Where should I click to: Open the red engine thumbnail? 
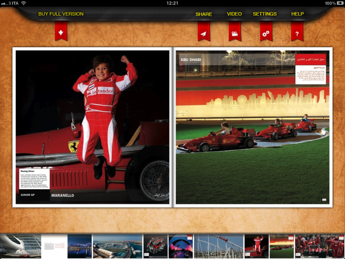pyautogui.click(x=156, y=246)
